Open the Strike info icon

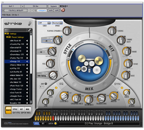tap(30, 23)
